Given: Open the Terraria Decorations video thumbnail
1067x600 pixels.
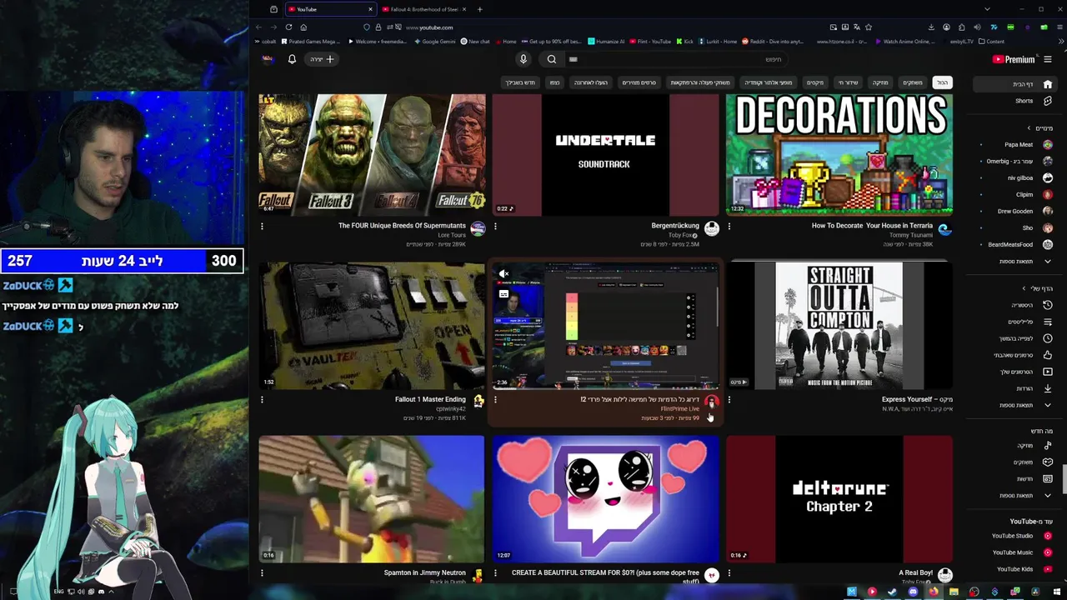Looking at the screenshot, I should point(839,155).
